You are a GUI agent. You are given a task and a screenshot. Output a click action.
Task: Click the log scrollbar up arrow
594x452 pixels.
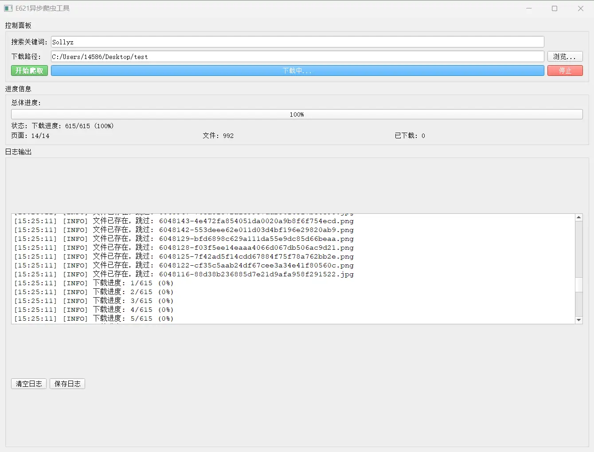[x=578, y=217]
